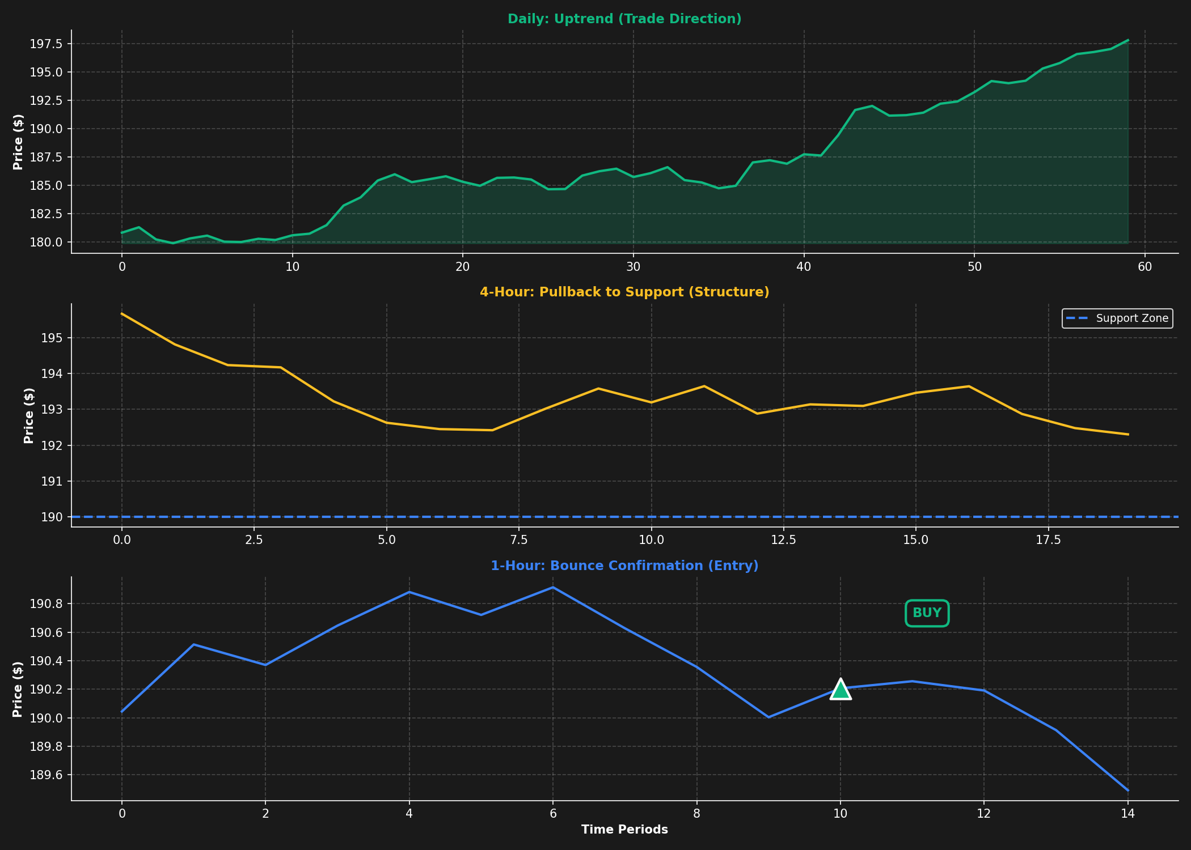Viewport: 1191px width, 850px height.
Task: Click the daily chart Price ($) axis label
Action: coord(18,142)
